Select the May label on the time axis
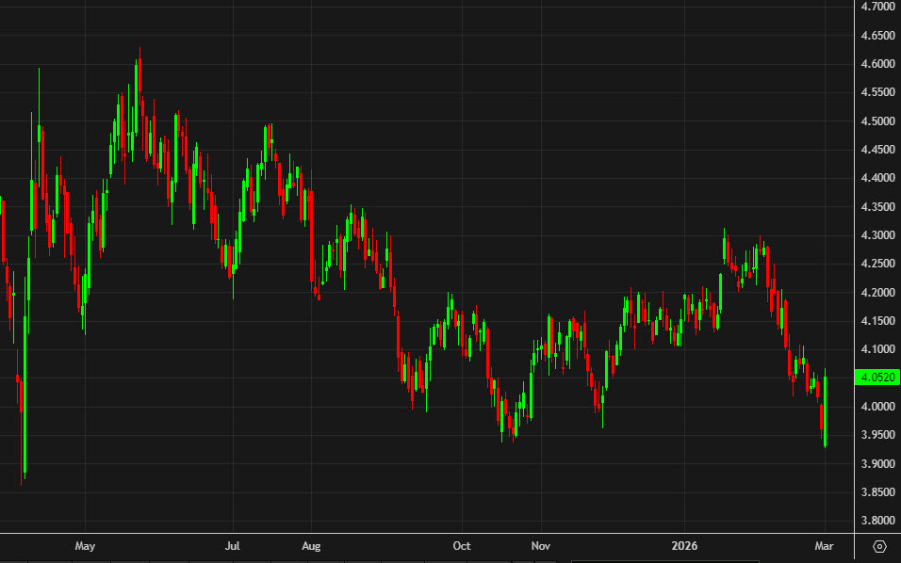This screenshot has width=901, height=563. click(x=85, y=545)
